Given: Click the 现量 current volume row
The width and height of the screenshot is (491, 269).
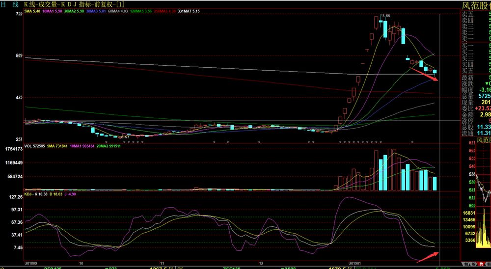Looking at the screenshot, I should click(476, 103).
